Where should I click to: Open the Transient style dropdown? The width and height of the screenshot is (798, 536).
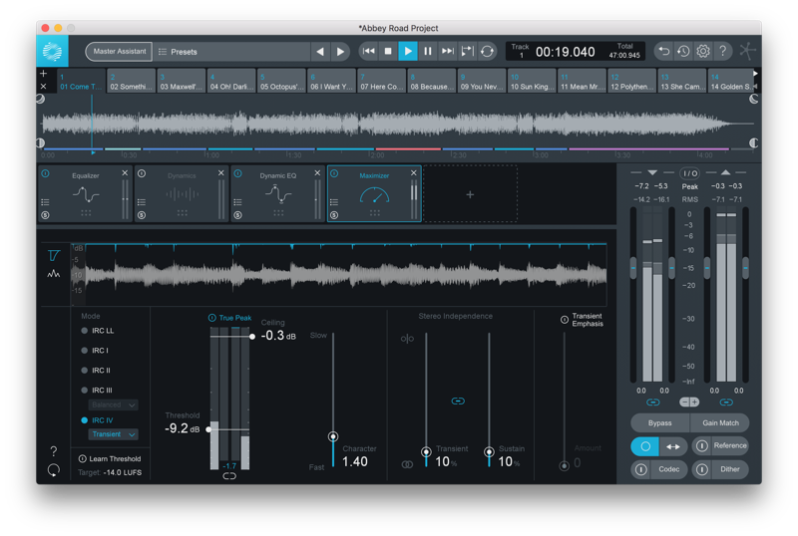tap(114, 434)
